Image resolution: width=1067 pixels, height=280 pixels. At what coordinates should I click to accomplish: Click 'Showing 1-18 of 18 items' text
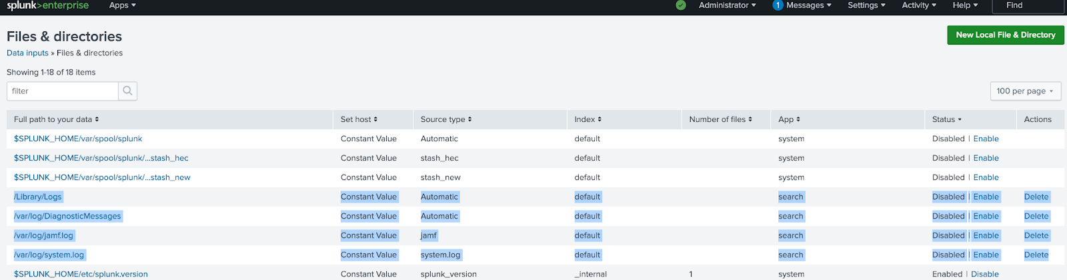[x=51, y=73]
